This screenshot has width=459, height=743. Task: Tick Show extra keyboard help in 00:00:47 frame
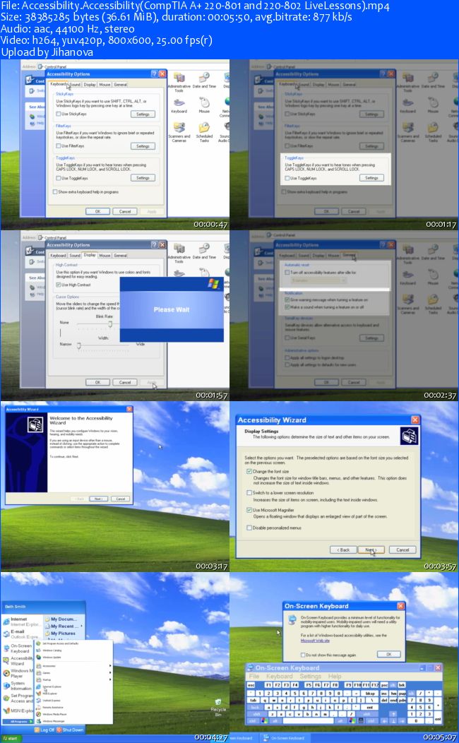click(x=55, y=192)
